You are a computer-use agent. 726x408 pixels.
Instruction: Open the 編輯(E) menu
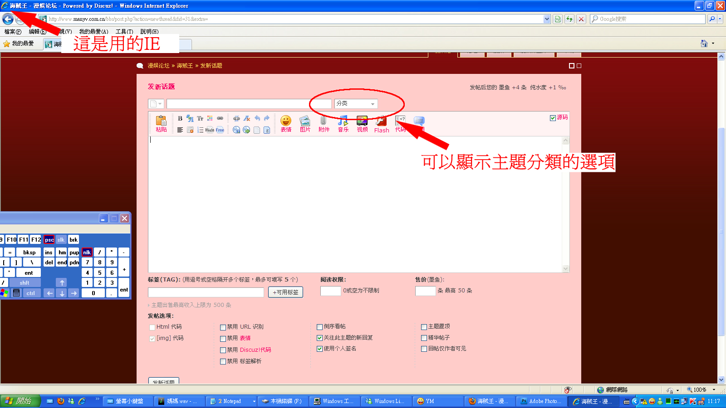[38, 32]
